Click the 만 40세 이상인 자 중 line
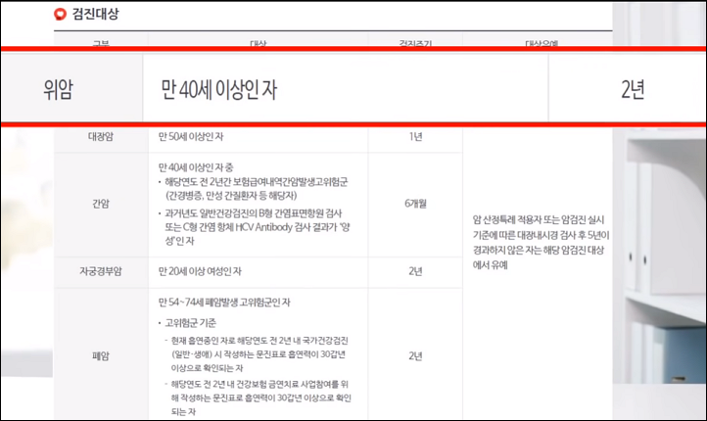Screen dimensions: 707x421 coord(196,167)
